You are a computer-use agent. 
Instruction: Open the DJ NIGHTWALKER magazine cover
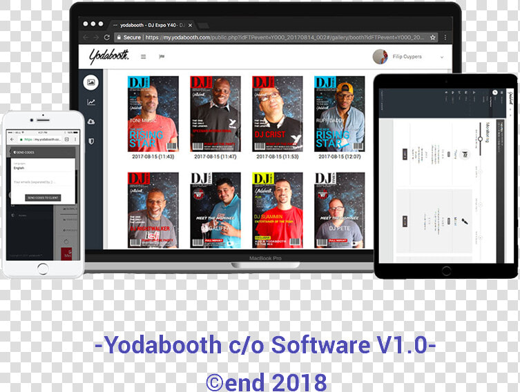tap(153, 210)
